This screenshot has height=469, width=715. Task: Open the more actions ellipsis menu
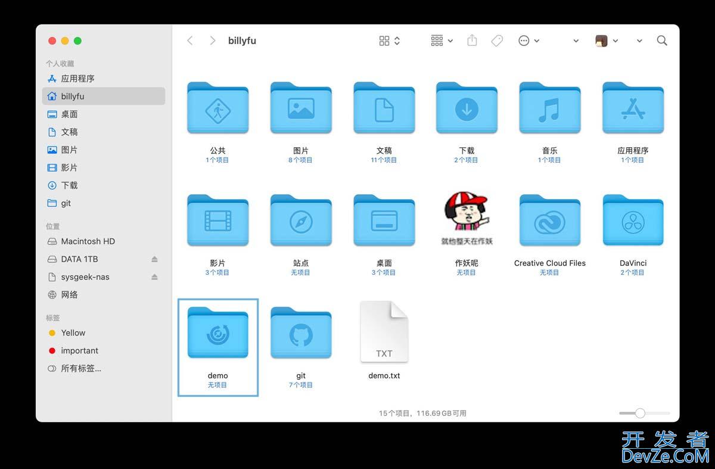pyautogui.click(x=529, y=41)
